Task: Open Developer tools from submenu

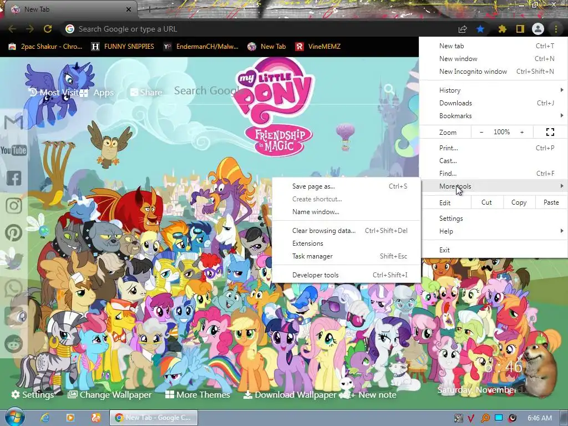Action: (x=346, y=275)
